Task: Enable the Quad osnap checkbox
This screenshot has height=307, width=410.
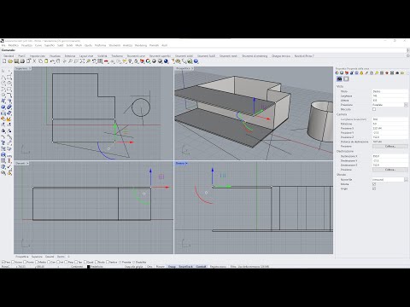Action: coord(85,262)
